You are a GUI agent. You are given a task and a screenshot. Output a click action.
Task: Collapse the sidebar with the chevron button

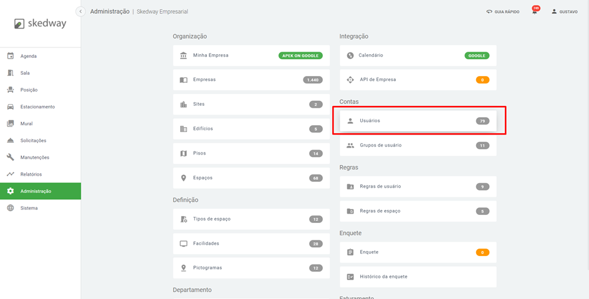(80, 11)
